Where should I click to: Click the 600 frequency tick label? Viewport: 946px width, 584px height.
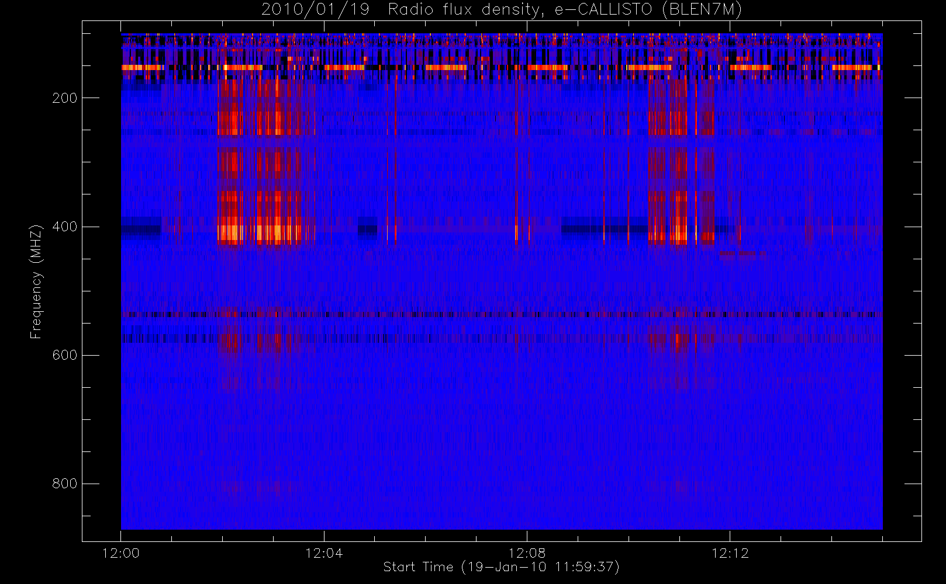point(65,355)
